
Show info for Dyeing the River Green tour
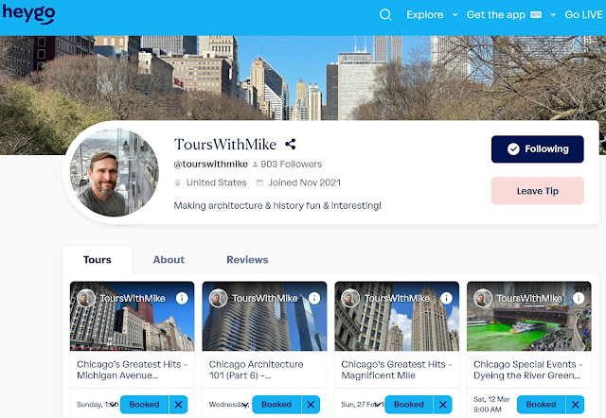(579, 298)
